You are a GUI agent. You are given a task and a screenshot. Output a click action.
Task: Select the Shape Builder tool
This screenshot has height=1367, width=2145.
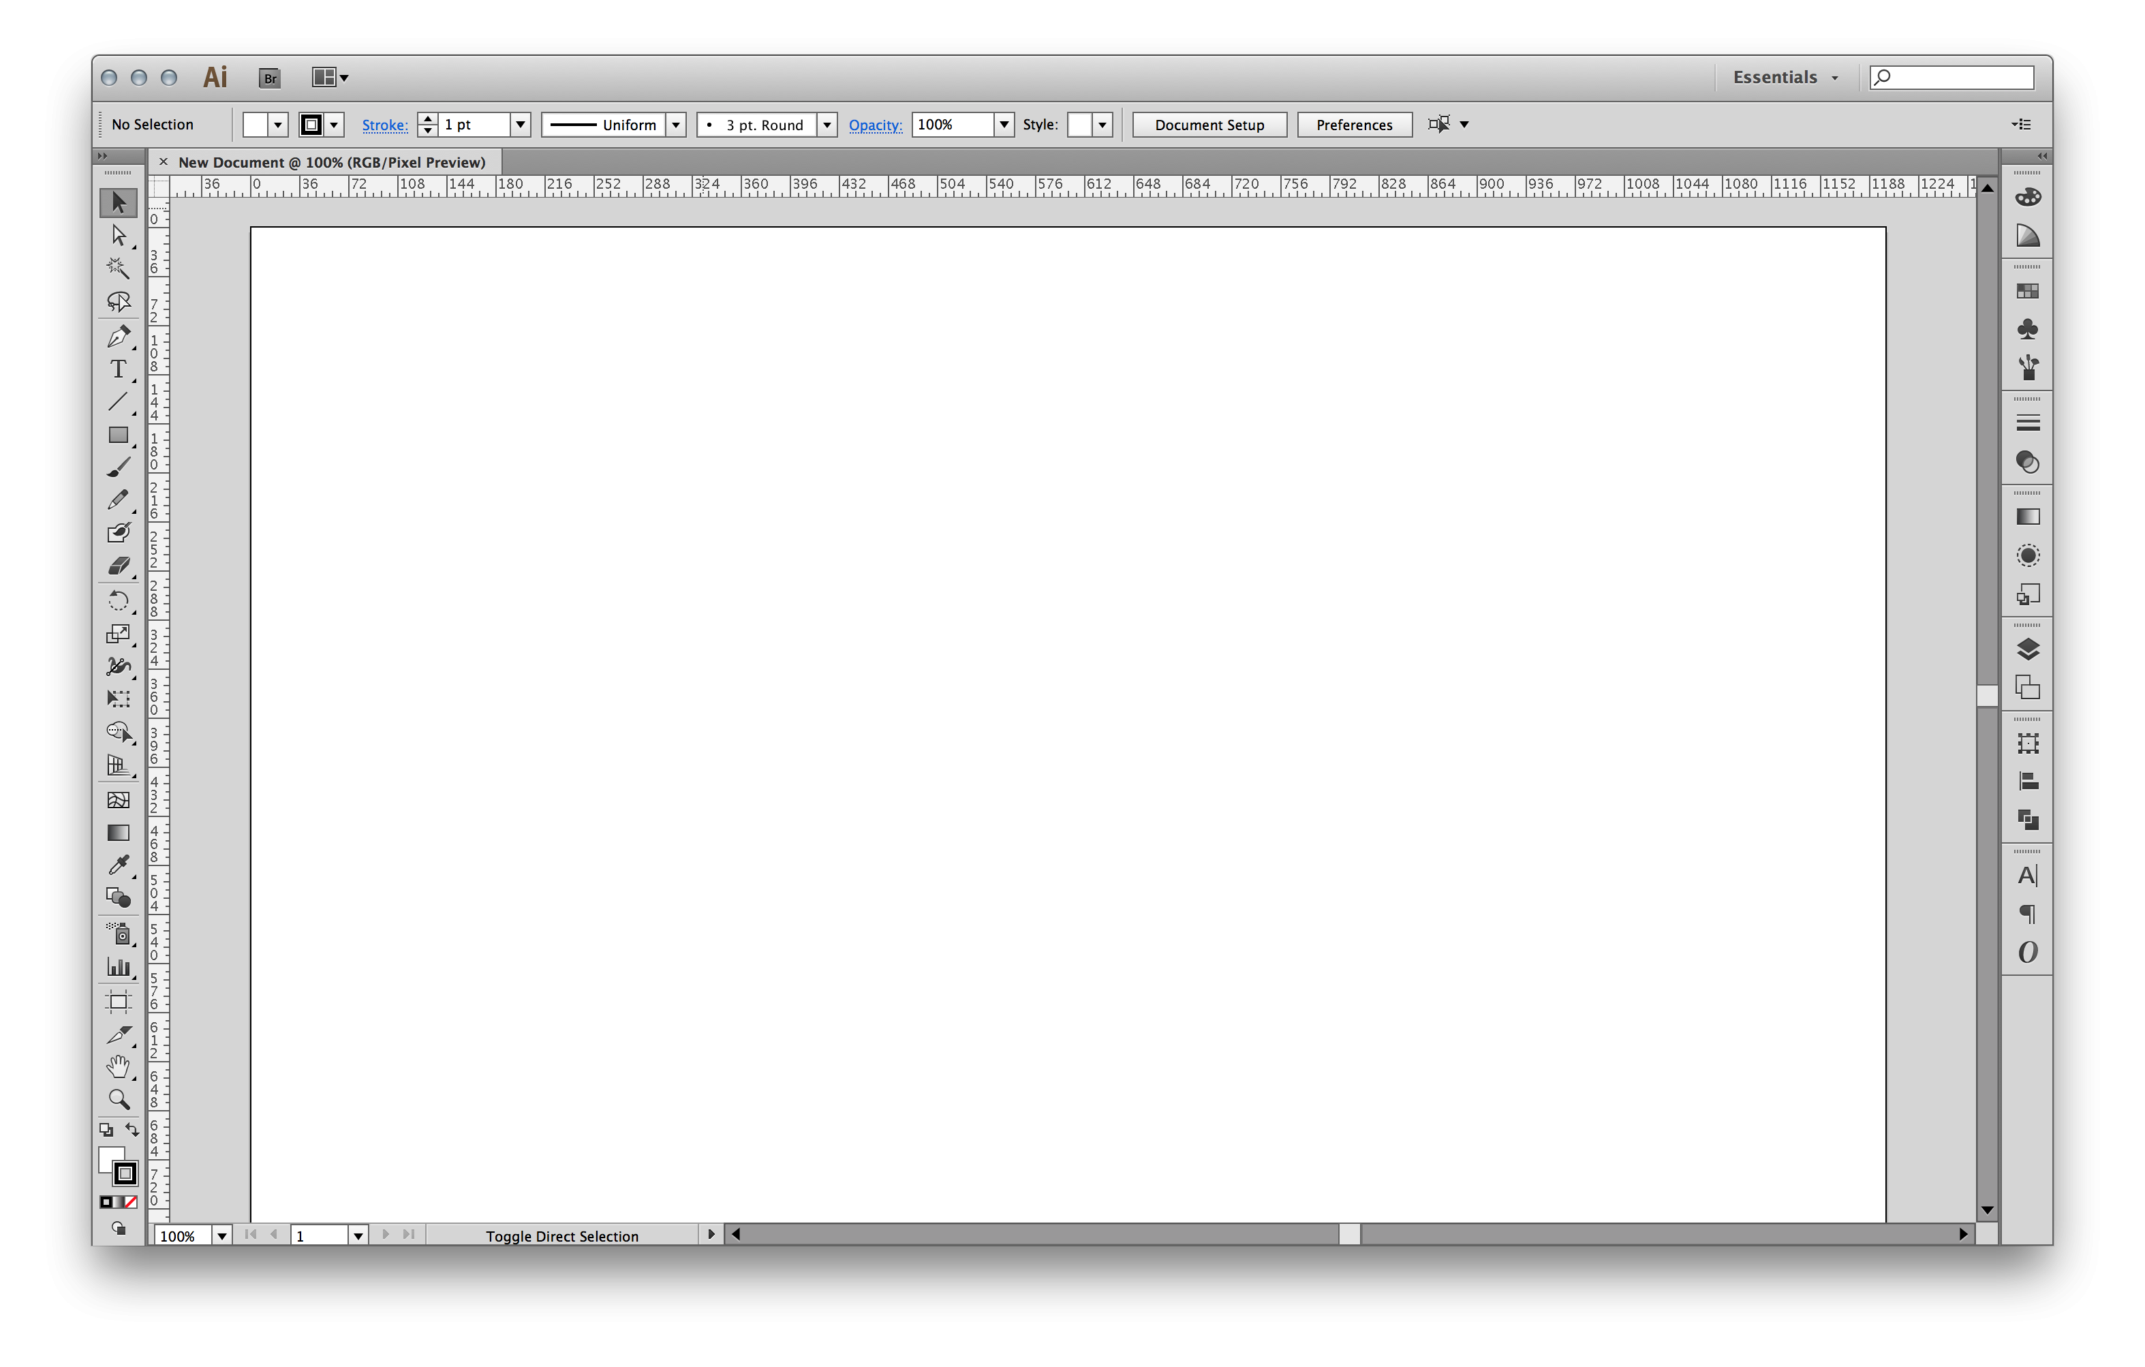pyautogui.click(x=118, y=733)
